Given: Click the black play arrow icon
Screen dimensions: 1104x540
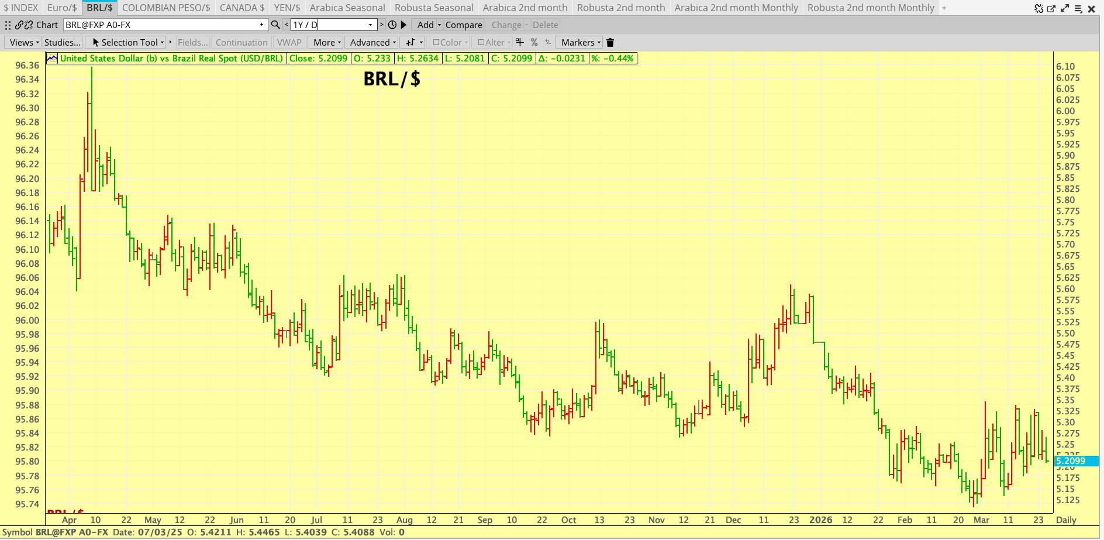Looking at the screenshot, I should click(x=403, y=25).
